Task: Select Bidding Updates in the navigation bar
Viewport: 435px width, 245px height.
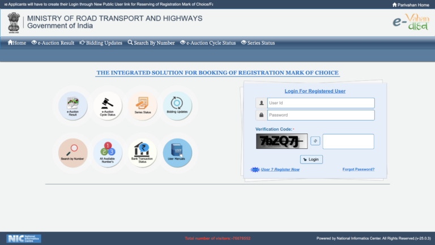Action: [x=101, y=42]
